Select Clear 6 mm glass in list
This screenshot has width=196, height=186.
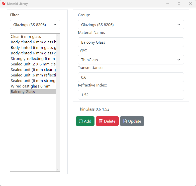coord(26,37)
